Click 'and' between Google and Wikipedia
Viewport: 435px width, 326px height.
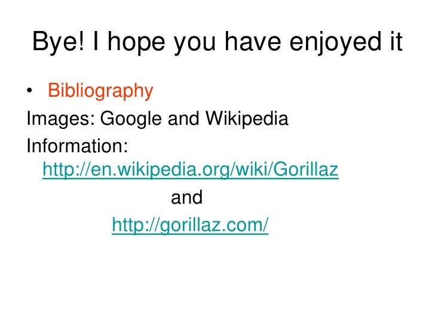(x=183, y=119)
